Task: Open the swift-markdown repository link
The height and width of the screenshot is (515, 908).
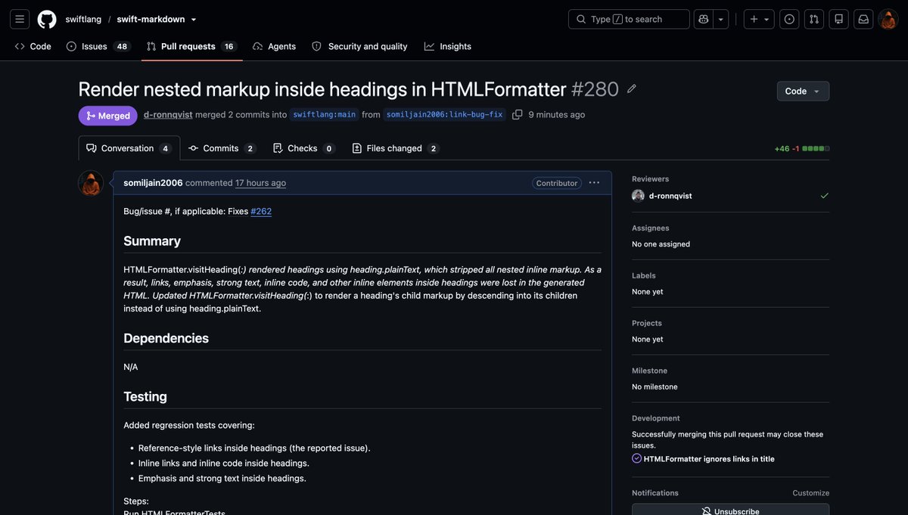Action: [151, 19]
